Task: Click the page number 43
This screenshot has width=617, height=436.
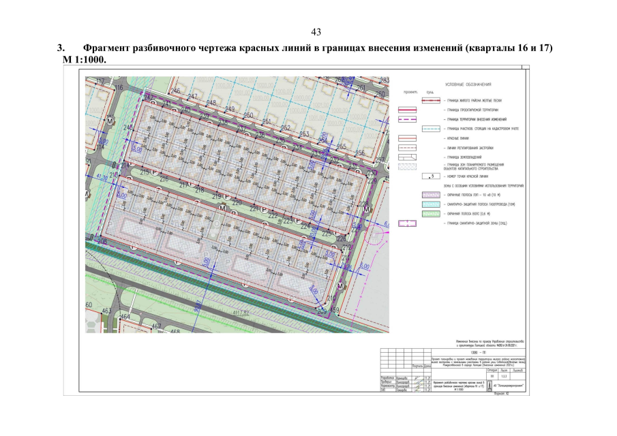Action: click(316, 32)
